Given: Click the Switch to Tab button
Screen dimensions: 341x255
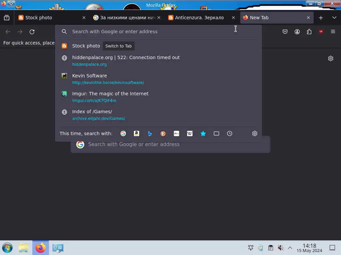Looking at the screenshot, I should pyautogui.click(x=119, y=46).
